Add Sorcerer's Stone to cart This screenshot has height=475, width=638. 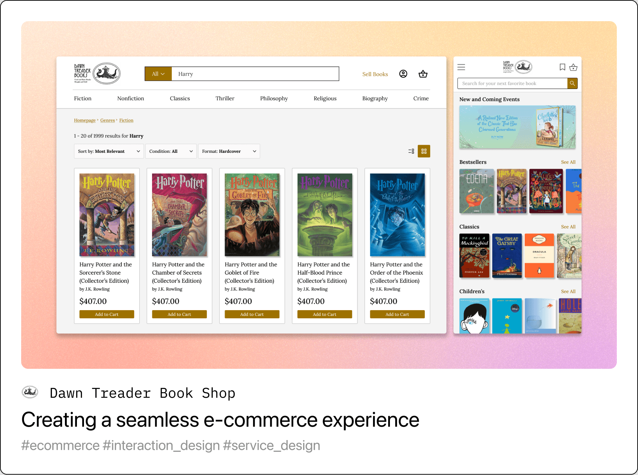click(107, 314)
